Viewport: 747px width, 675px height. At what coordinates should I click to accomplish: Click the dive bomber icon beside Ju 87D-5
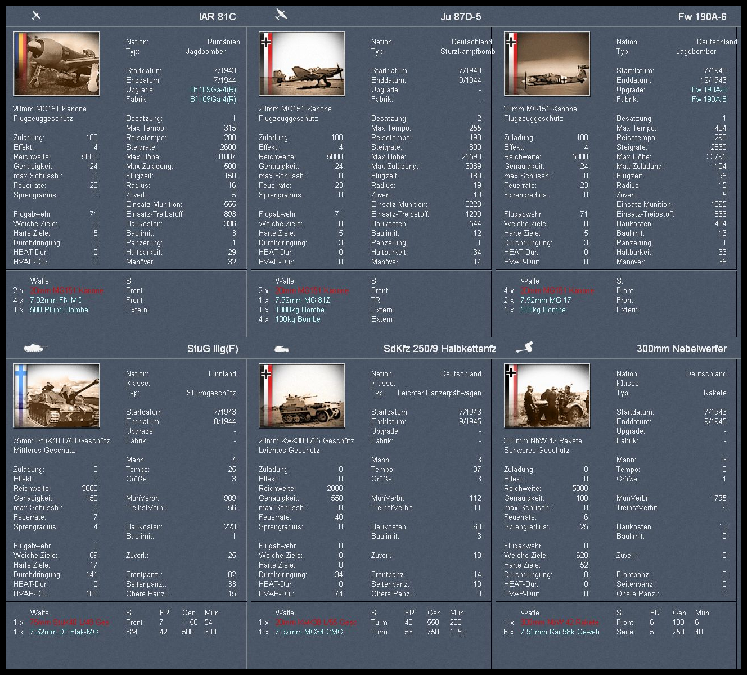point(281,14)
